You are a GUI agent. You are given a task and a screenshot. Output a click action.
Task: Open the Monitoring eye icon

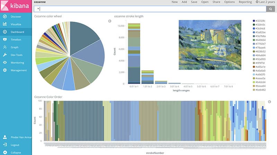(5, 63)
